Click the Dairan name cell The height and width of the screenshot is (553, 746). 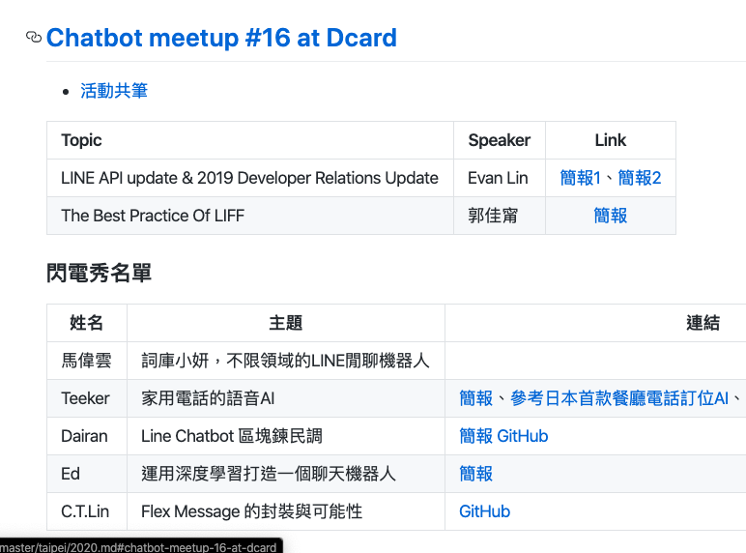coord(87,436)
